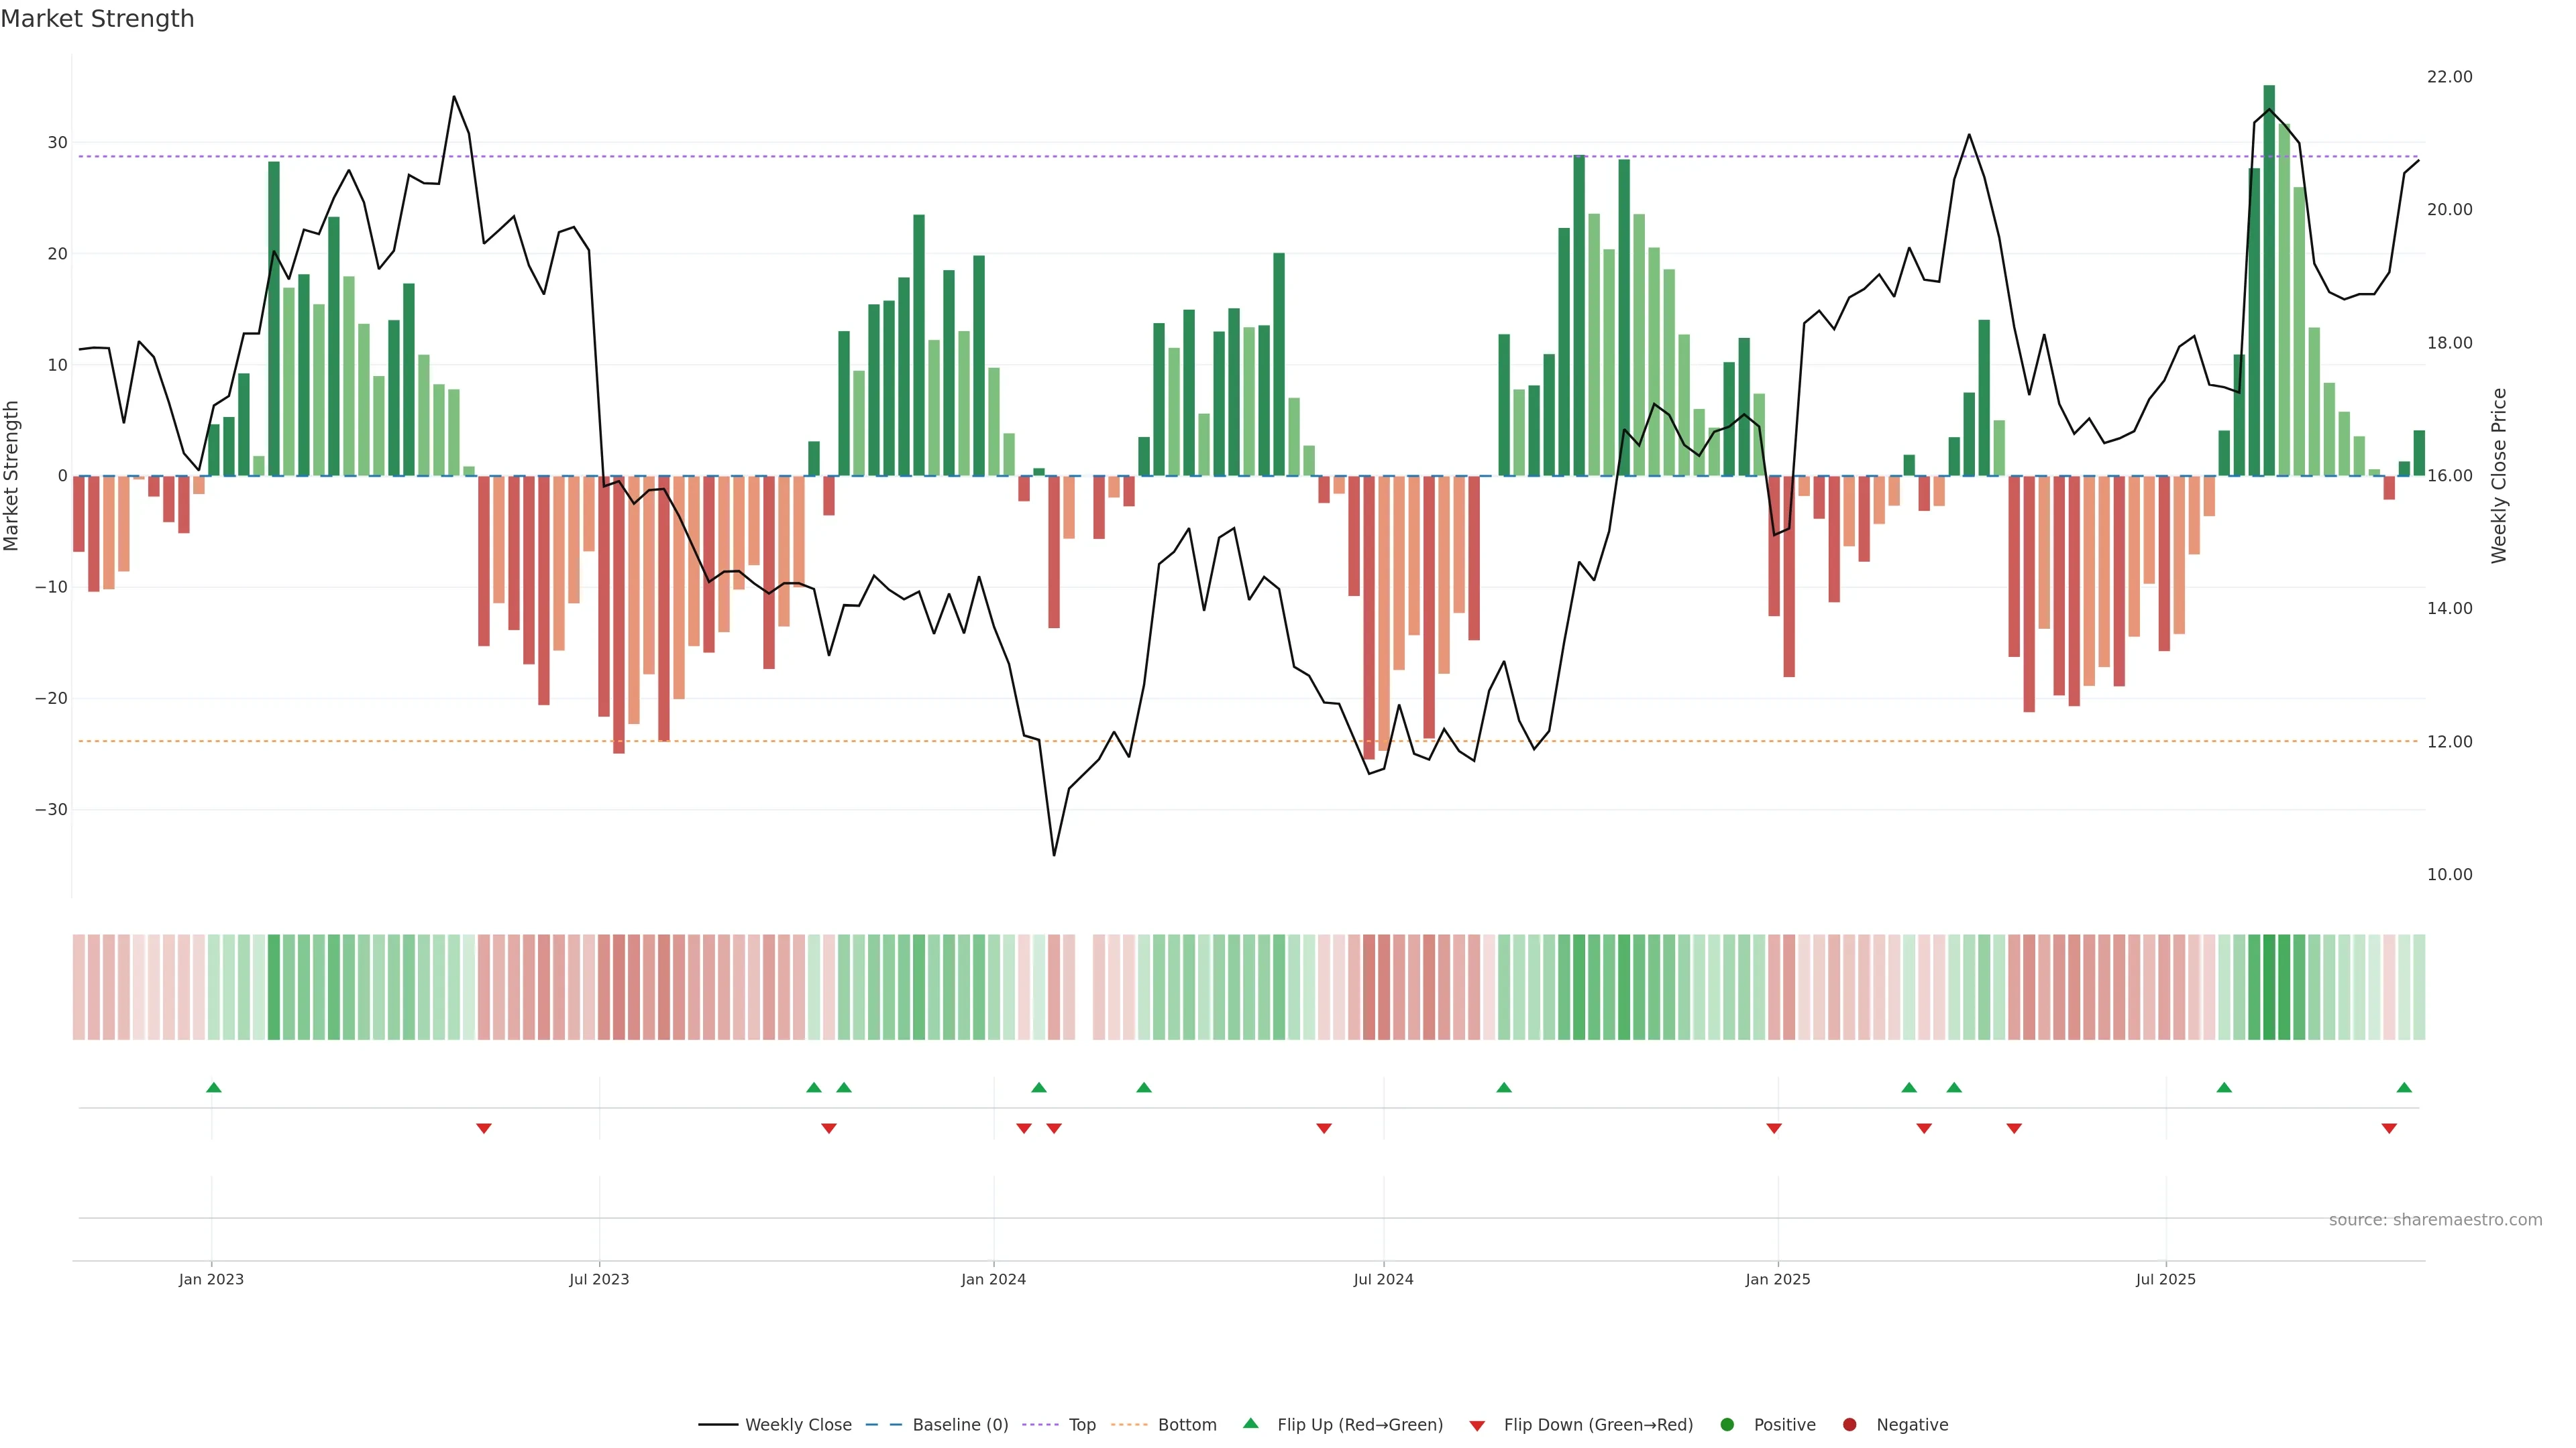Click the red flip-down marker before Jul 2023
The height and width of the screenshot is (1448, 2576).
[484, 1128]
